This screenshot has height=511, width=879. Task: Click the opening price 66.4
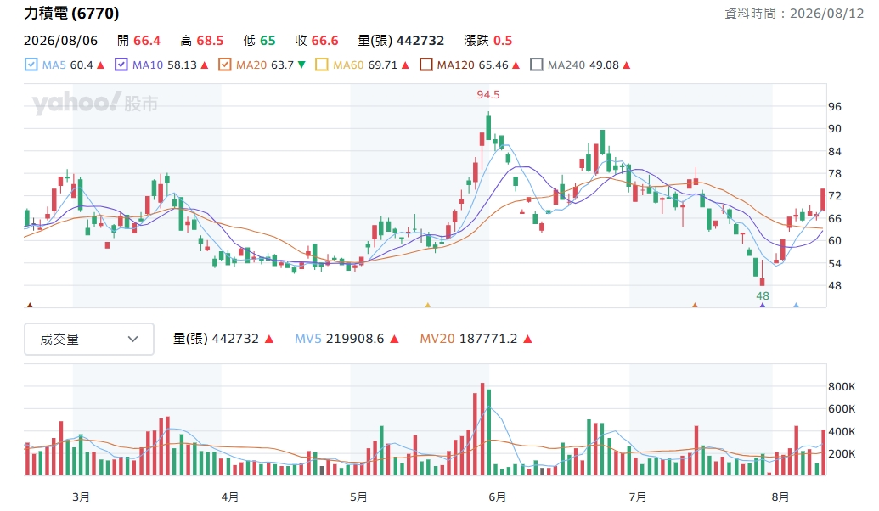pos(147,41)
